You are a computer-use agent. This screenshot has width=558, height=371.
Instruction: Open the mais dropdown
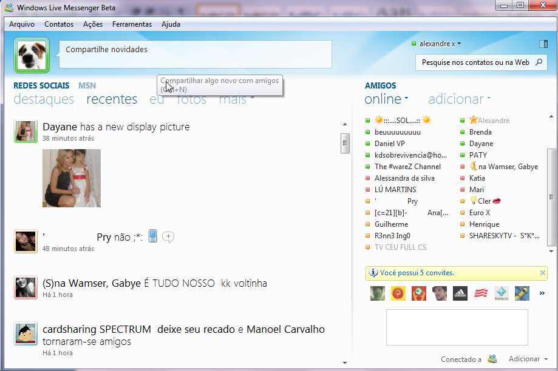tap(236, 99)
